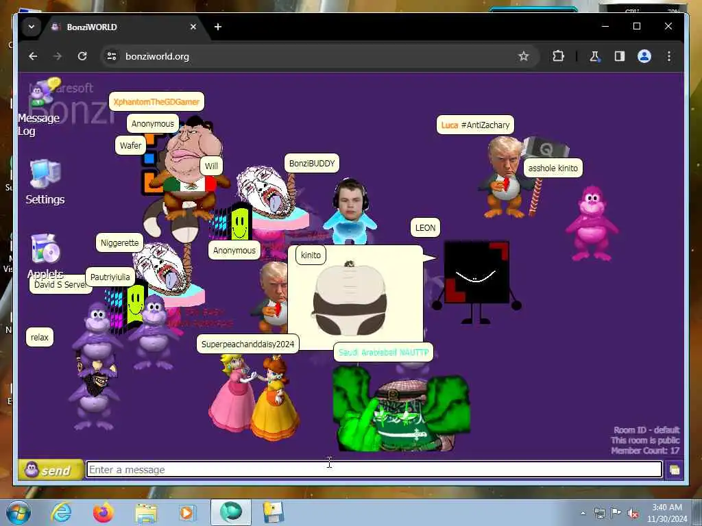Click the send button

51,470
